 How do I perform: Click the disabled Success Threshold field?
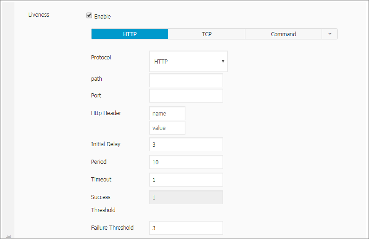(x=186, y=197)
